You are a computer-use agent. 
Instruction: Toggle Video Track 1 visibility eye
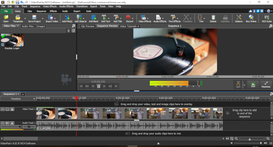click(x=8, y=109)
